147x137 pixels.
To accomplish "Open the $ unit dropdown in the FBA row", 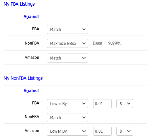I will click(x=125, y=103).
